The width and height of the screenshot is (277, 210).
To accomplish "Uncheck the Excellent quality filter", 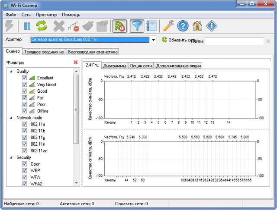I will click(x=25, y=78).
